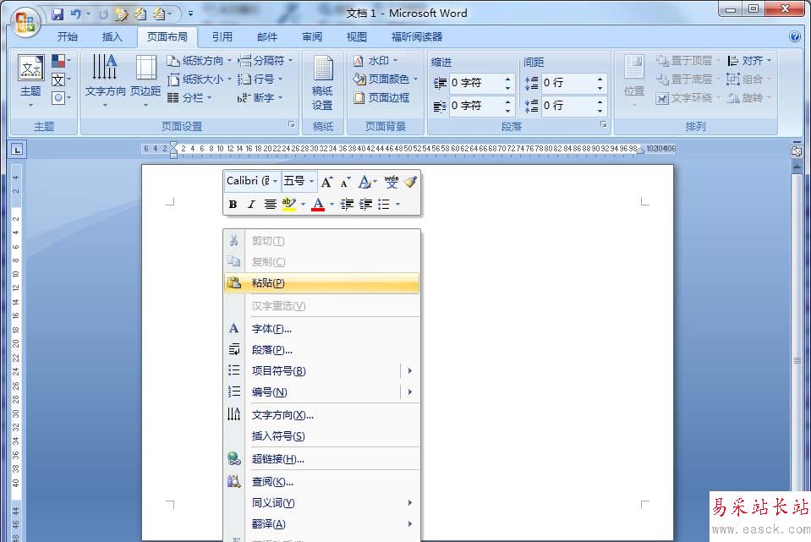The height and width of the screenshot is (542, 811).
Task: Open Calibri font name dropdown
Action: (x=275, y=182)
